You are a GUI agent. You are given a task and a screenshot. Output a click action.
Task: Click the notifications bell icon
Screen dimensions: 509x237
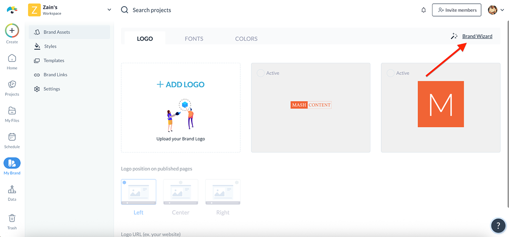[423, 10]
